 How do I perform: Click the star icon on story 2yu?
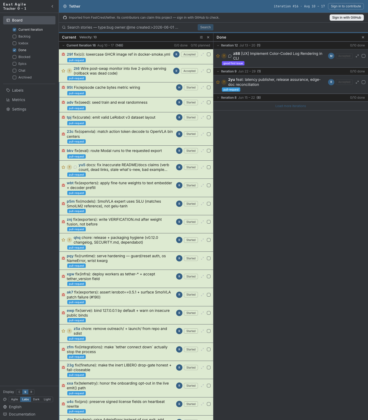click(x=218, y=82)
